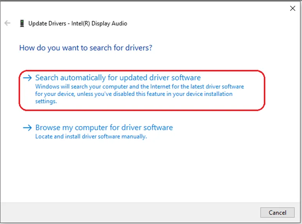Click the right edge of the red outline
Viewport: 302px width, 224px height.
264,90
